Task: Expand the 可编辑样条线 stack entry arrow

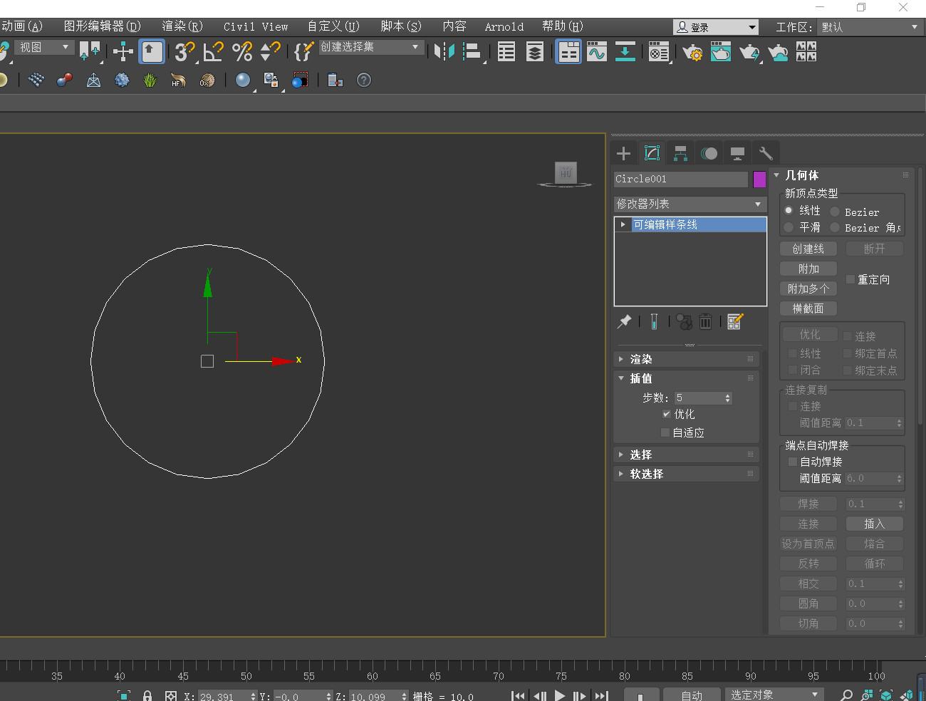Action: (x=623, y=224)
